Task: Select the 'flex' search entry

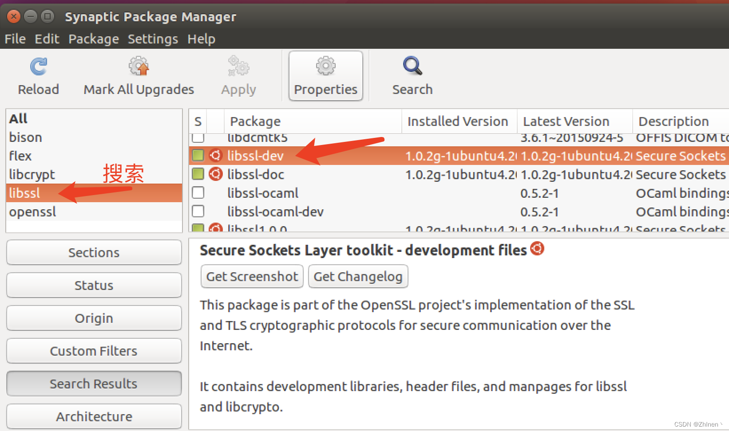Action: pyautogui.click(x=94, y=156)
